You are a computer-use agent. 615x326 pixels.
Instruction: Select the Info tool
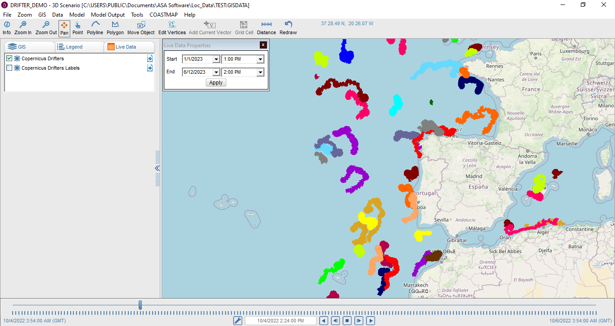click(7, 27)
